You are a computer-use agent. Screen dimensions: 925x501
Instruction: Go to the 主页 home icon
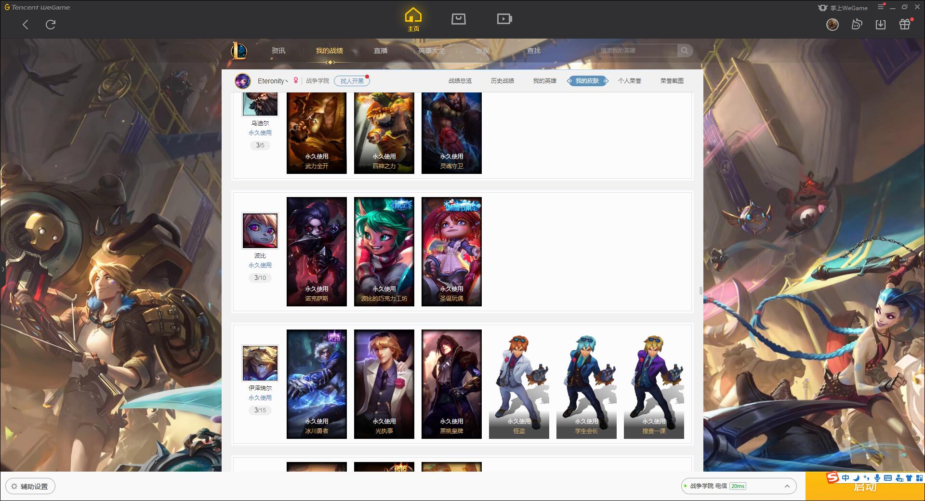click(413, 20)
